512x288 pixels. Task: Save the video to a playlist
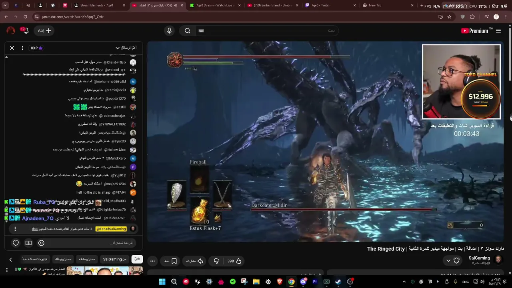170,261
